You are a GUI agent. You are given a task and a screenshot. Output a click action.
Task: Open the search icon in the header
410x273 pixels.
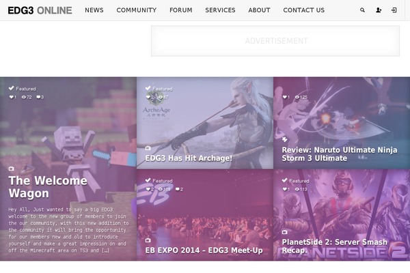point(362,10)
